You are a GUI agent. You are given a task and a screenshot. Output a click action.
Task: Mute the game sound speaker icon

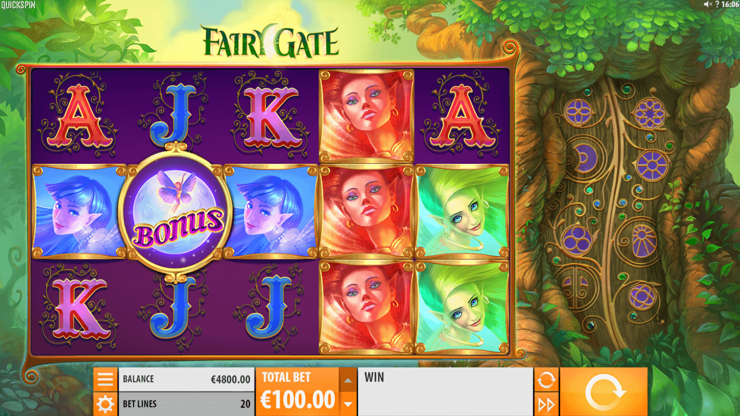[x=708, y=4]
